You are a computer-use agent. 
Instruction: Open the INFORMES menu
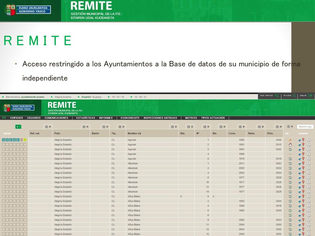pos(106,118)
